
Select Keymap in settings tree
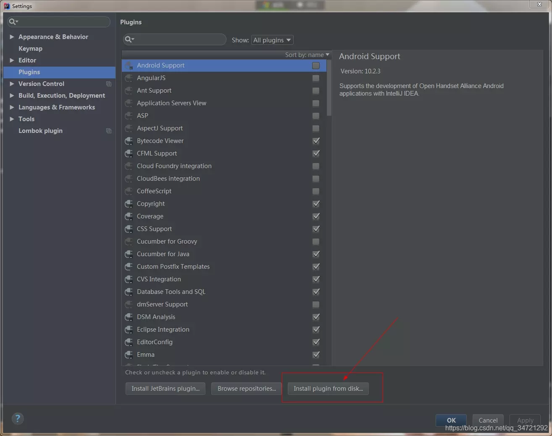pyautogui.click(x=30, y=49)
